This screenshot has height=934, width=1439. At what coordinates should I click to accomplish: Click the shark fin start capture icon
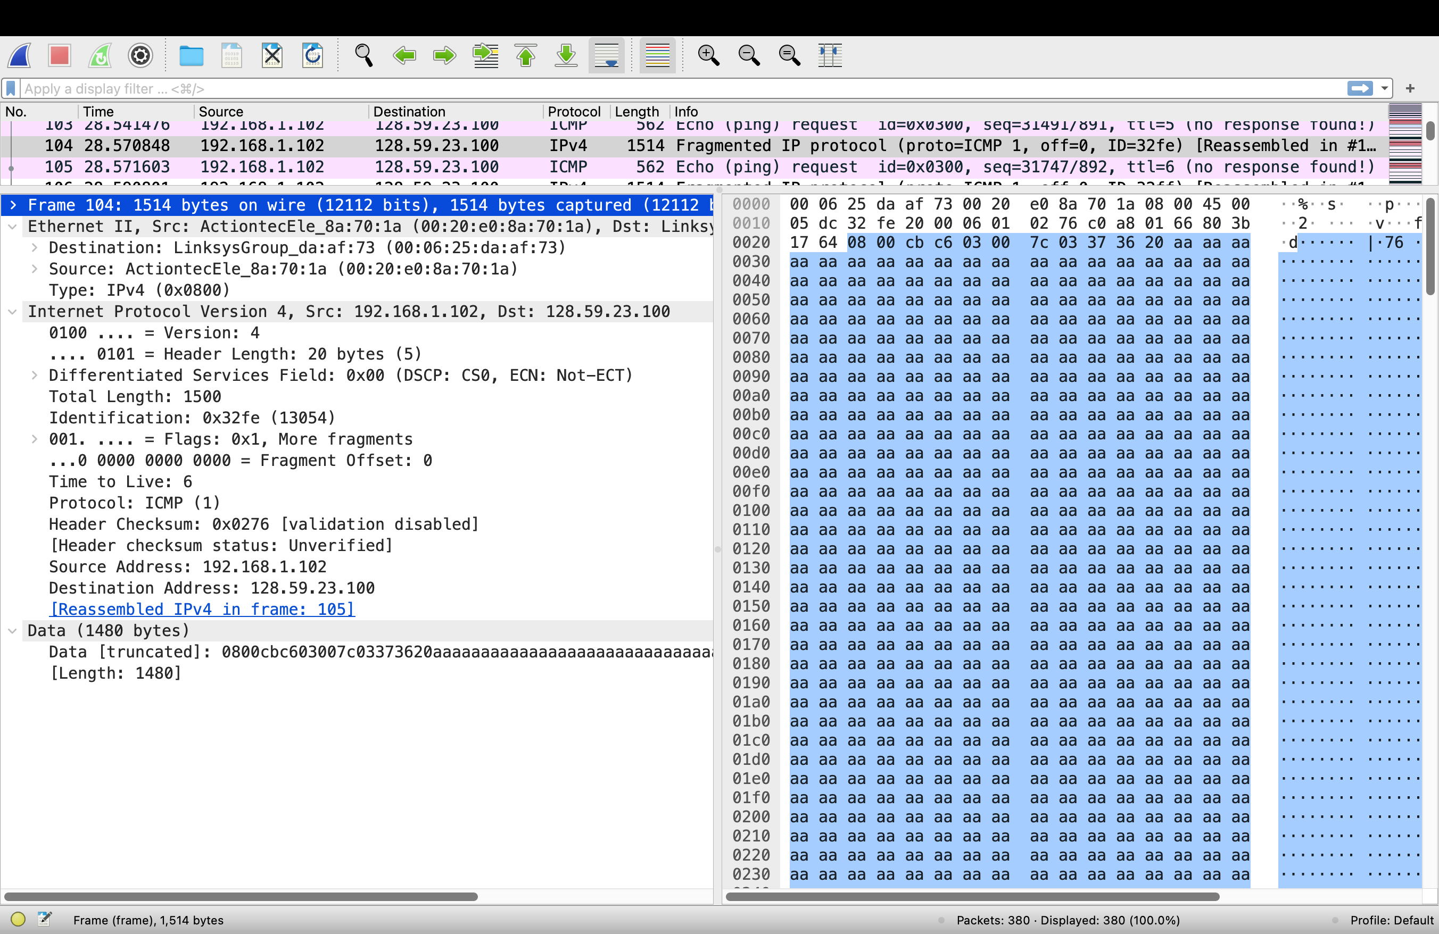20,55
